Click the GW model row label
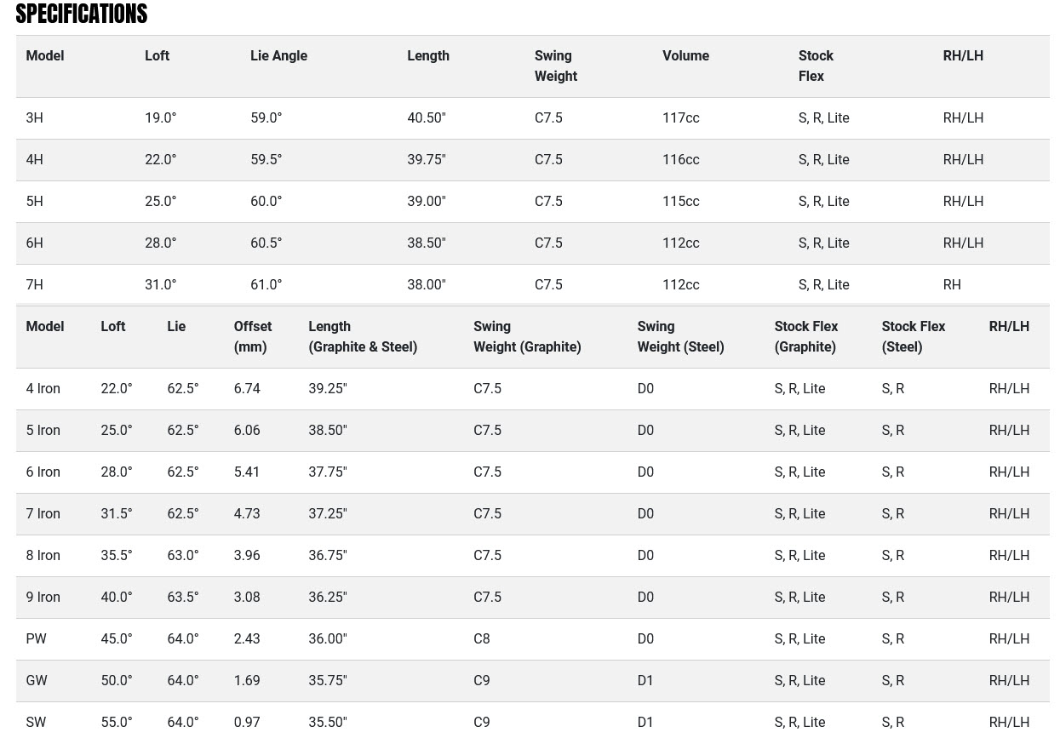This screenshot has height=738, width=1060. tap(37, 681)
